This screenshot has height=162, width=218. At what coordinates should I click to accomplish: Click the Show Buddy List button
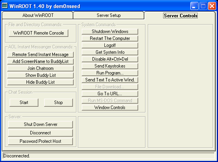(x=40, y=75)
